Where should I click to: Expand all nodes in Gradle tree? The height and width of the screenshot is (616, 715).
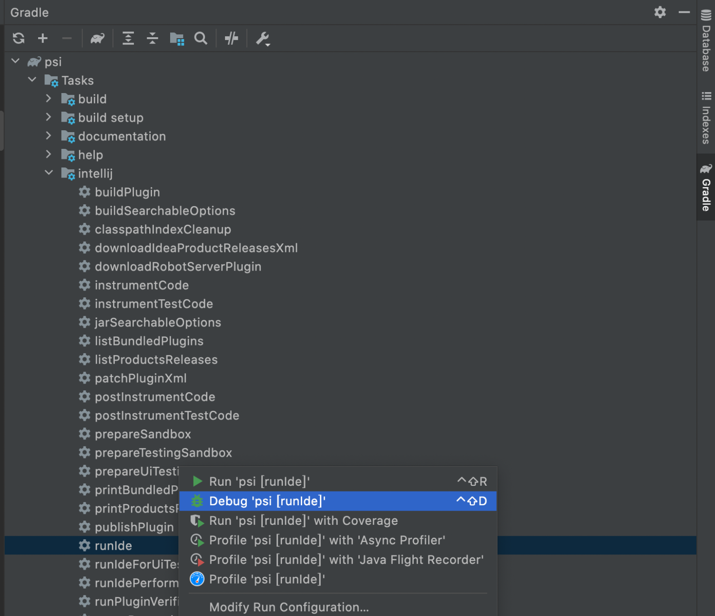coord(128,38)
